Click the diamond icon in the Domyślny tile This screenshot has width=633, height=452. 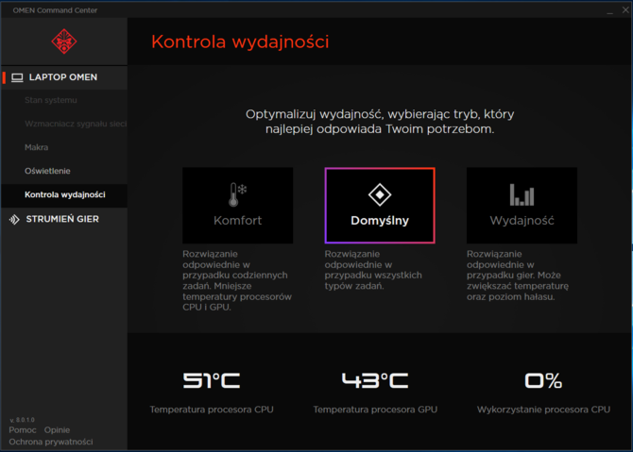(380, 194)
